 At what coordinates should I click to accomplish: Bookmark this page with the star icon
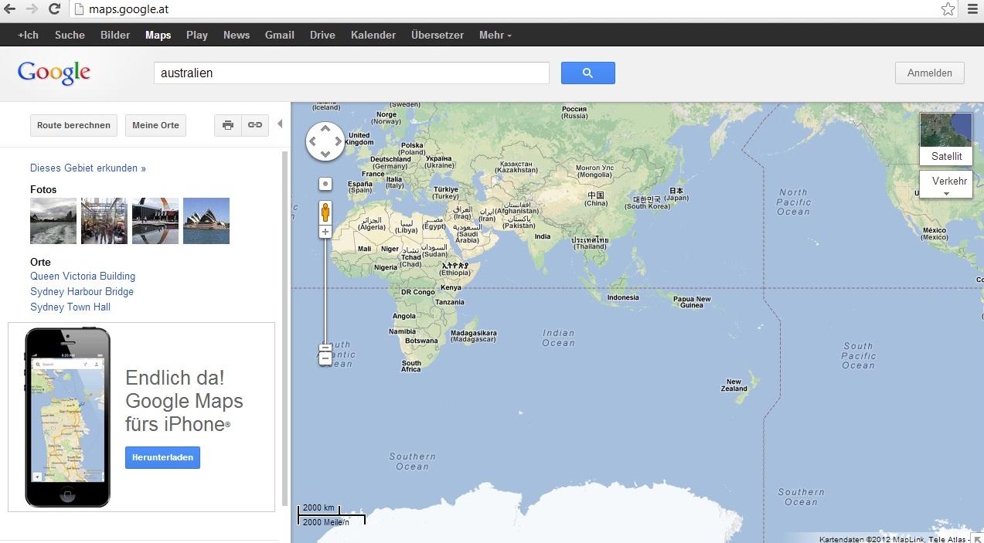click(x=948, y=9)
